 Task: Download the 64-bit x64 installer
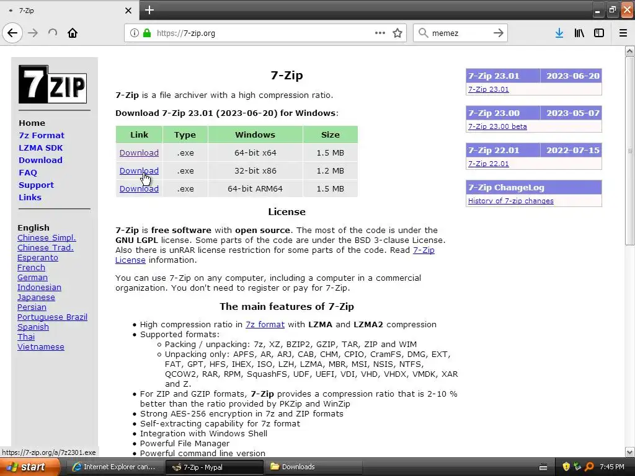point(139,153)
